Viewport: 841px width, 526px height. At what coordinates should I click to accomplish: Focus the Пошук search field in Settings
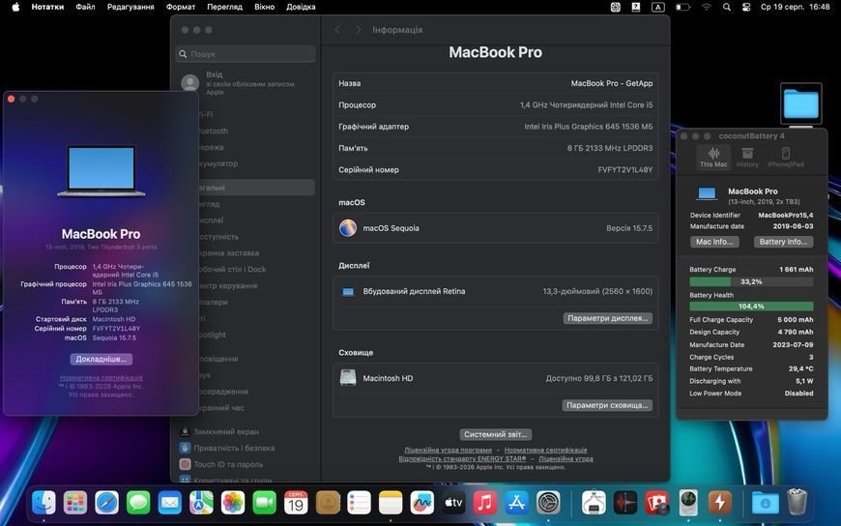pyautogui.click(x=246, y=54)
